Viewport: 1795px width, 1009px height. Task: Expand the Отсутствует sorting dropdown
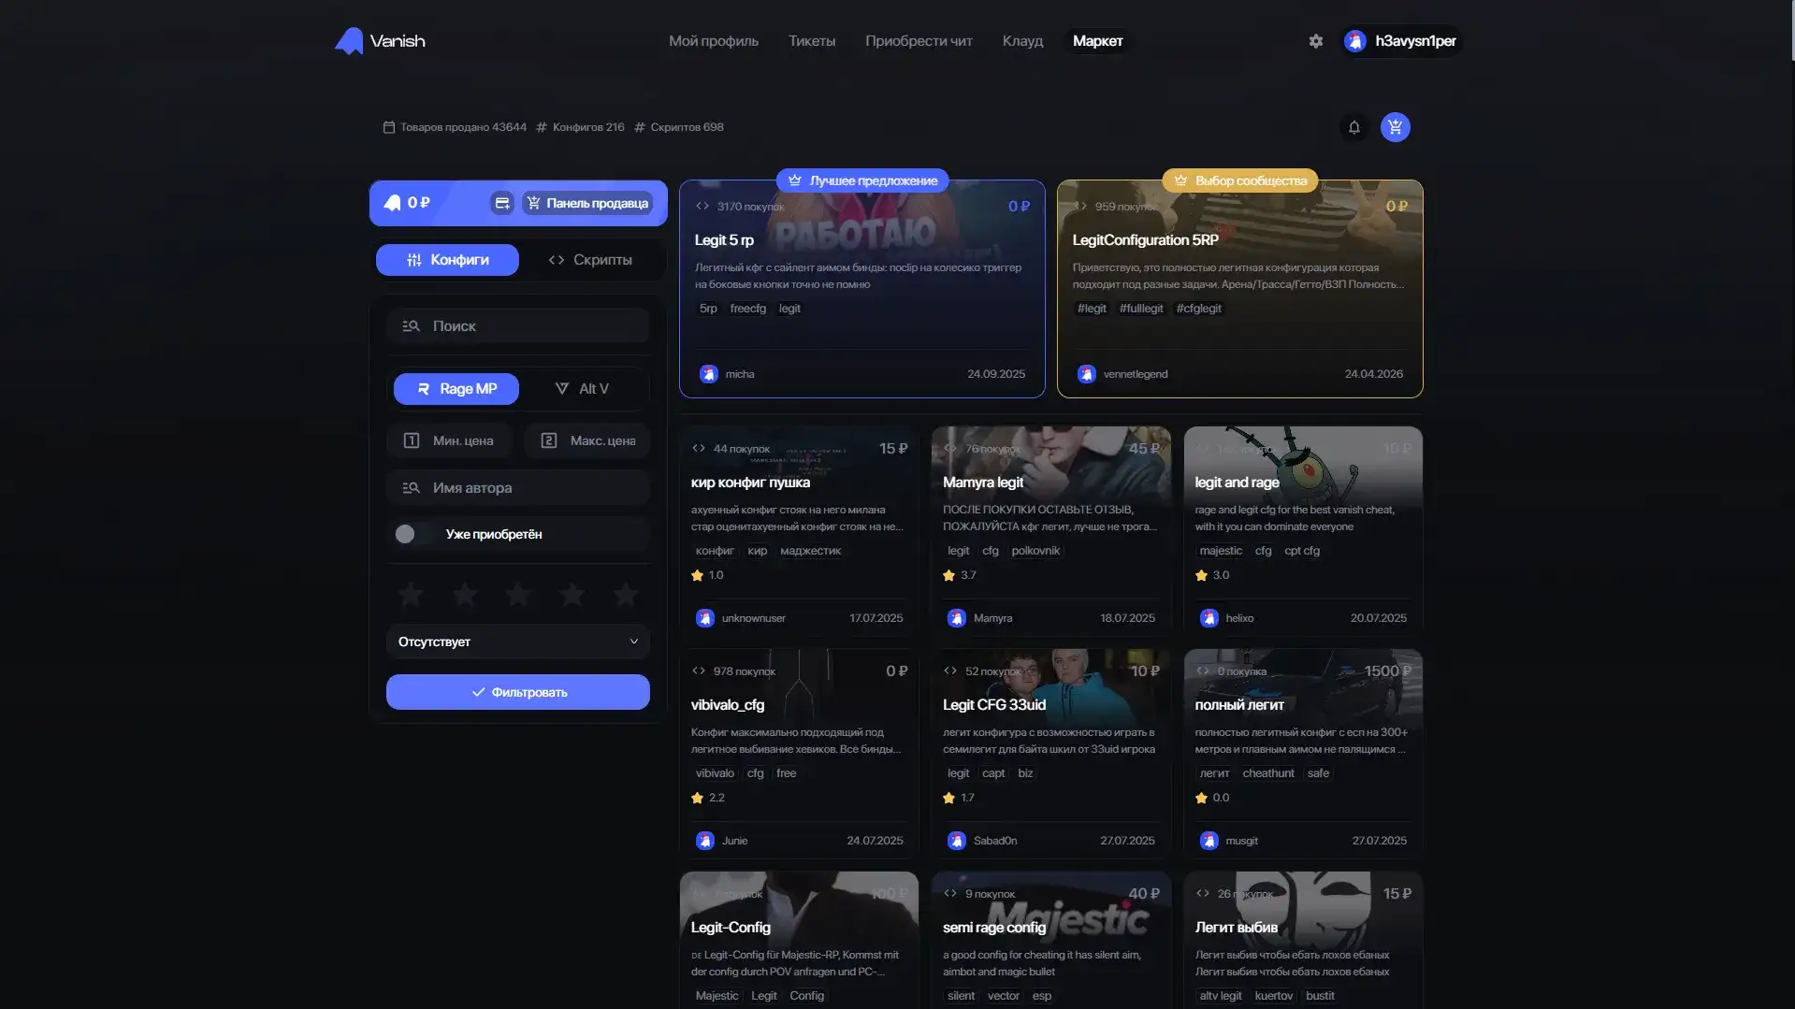[x=517, y=641]
